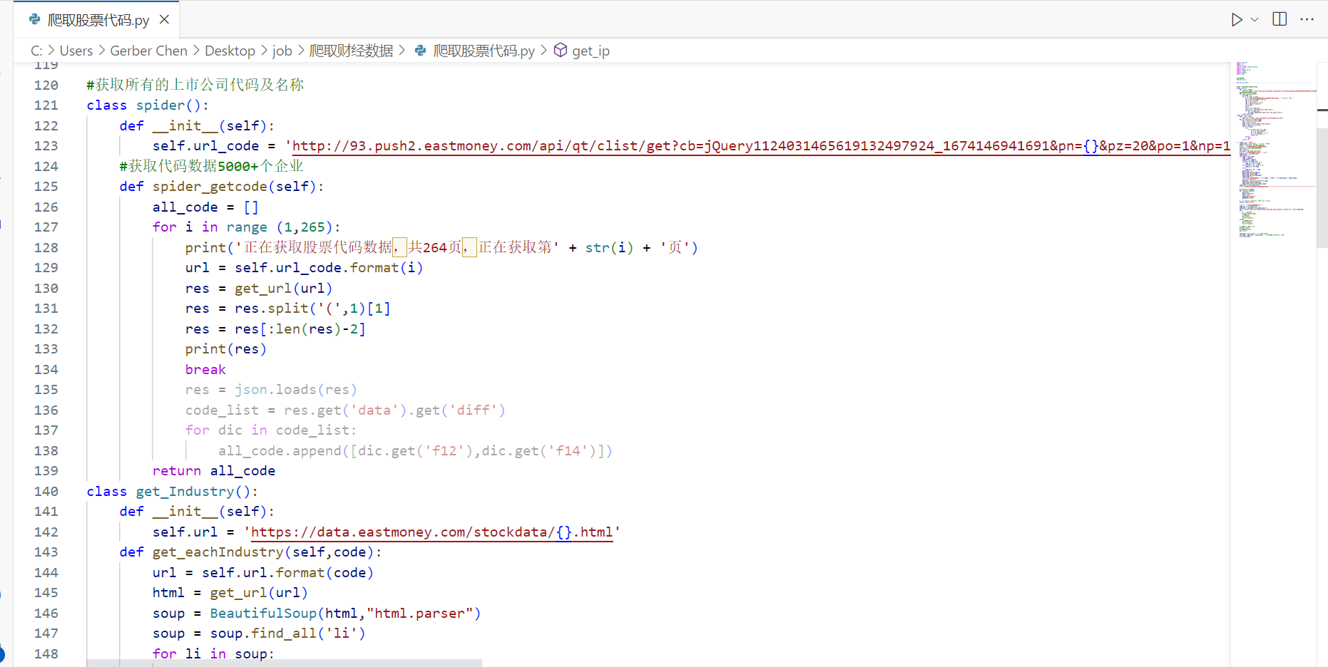Click 'html = get_url(url)' line
Viewport: 1328px width, 667px height.
[230, 593]
